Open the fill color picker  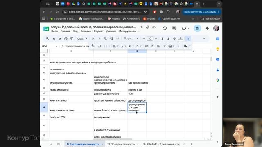93,45
